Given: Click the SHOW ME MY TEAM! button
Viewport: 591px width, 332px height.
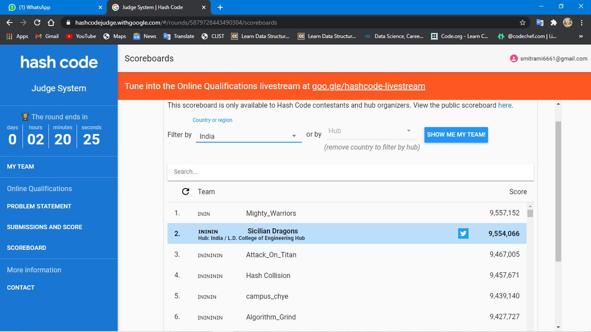Looking at the screenshot, I should pyautogui.click(x=456, y=135).
